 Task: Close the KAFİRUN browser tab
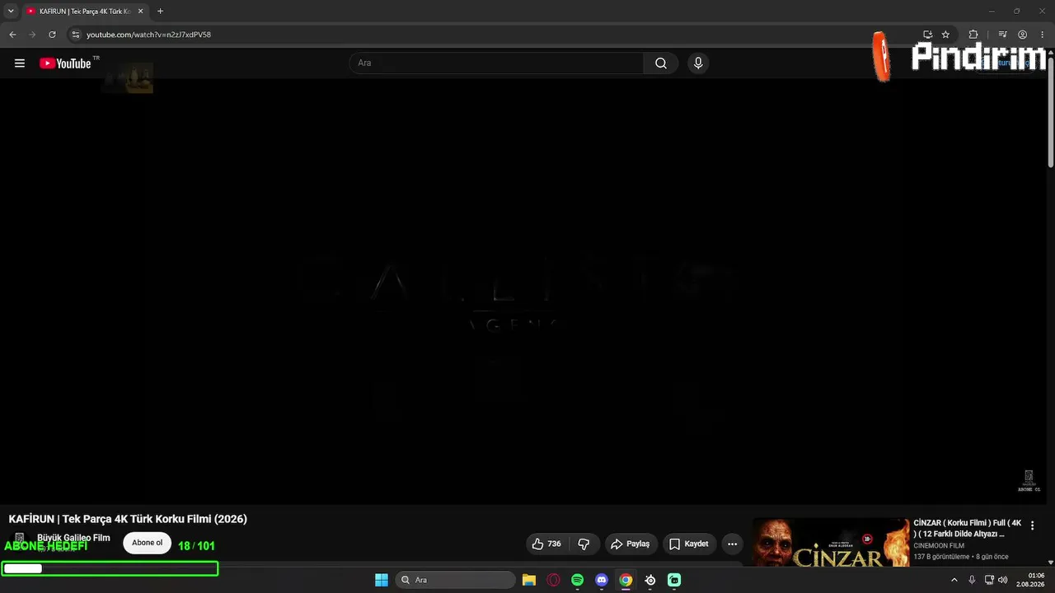click(x=140, y=12)
